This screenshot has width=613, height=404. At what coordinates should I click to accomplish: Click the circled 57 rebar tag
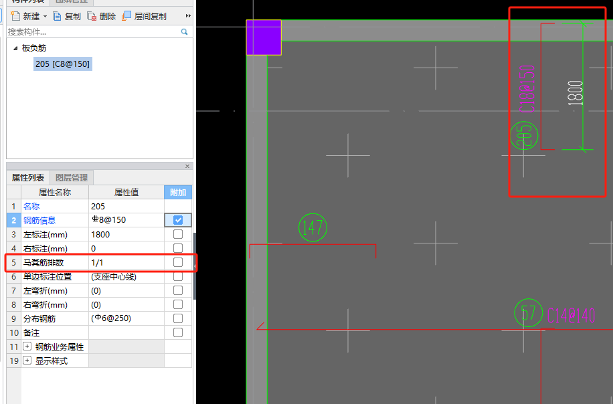pos(528,313)
